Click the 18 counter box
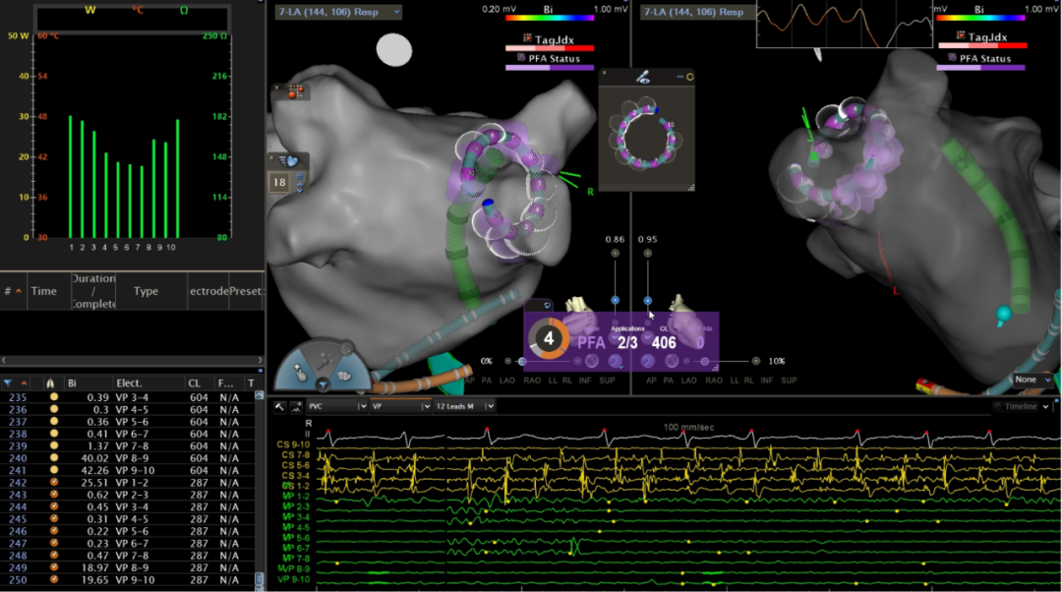 point(279,182)
